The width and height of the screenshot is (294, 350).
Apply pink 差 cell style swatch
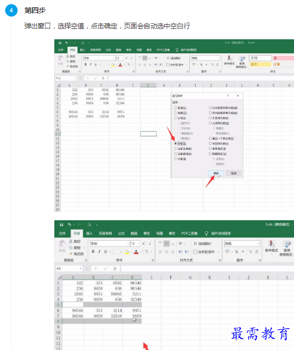pyautogui.click(x=283, y=58)
